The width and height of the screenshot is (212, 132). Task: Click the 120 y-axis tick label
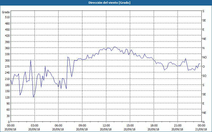click(x=7, y=97)
